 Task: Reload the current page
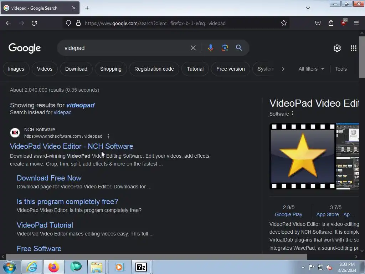pyautogui.click(x=34, y=23)
